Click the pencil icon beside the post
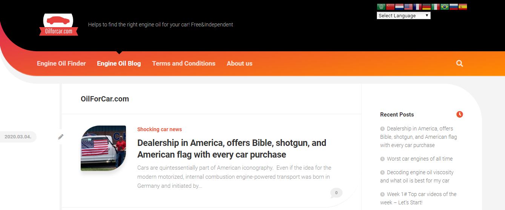The height and width of the screenshot is (210, 505). point(61,137)
